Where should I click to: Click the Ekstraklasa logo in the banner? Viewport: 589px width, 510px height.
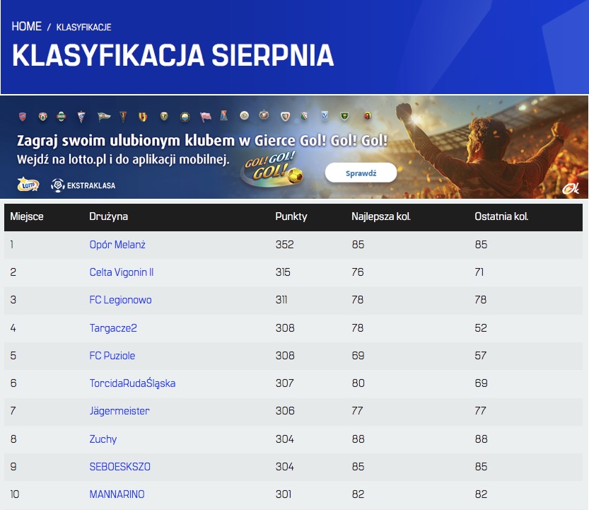point(83,185)
